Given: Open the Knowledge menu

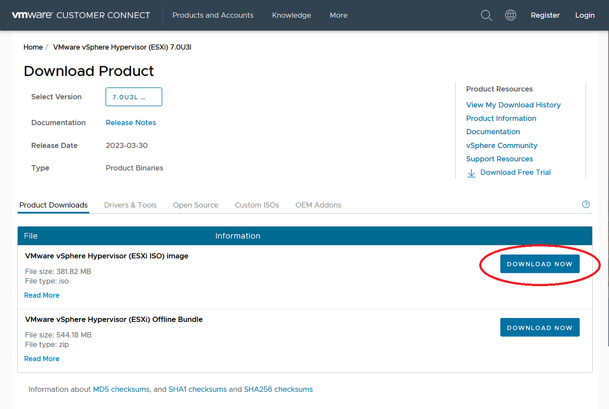Looking at the screenshot, I should (291, 15).
